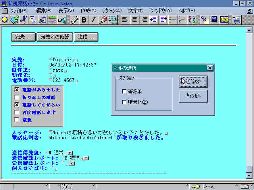Click the insert table icon
The height and width of the screenshot is (190, 254).
pyautogui.click(x=237, y=20)
